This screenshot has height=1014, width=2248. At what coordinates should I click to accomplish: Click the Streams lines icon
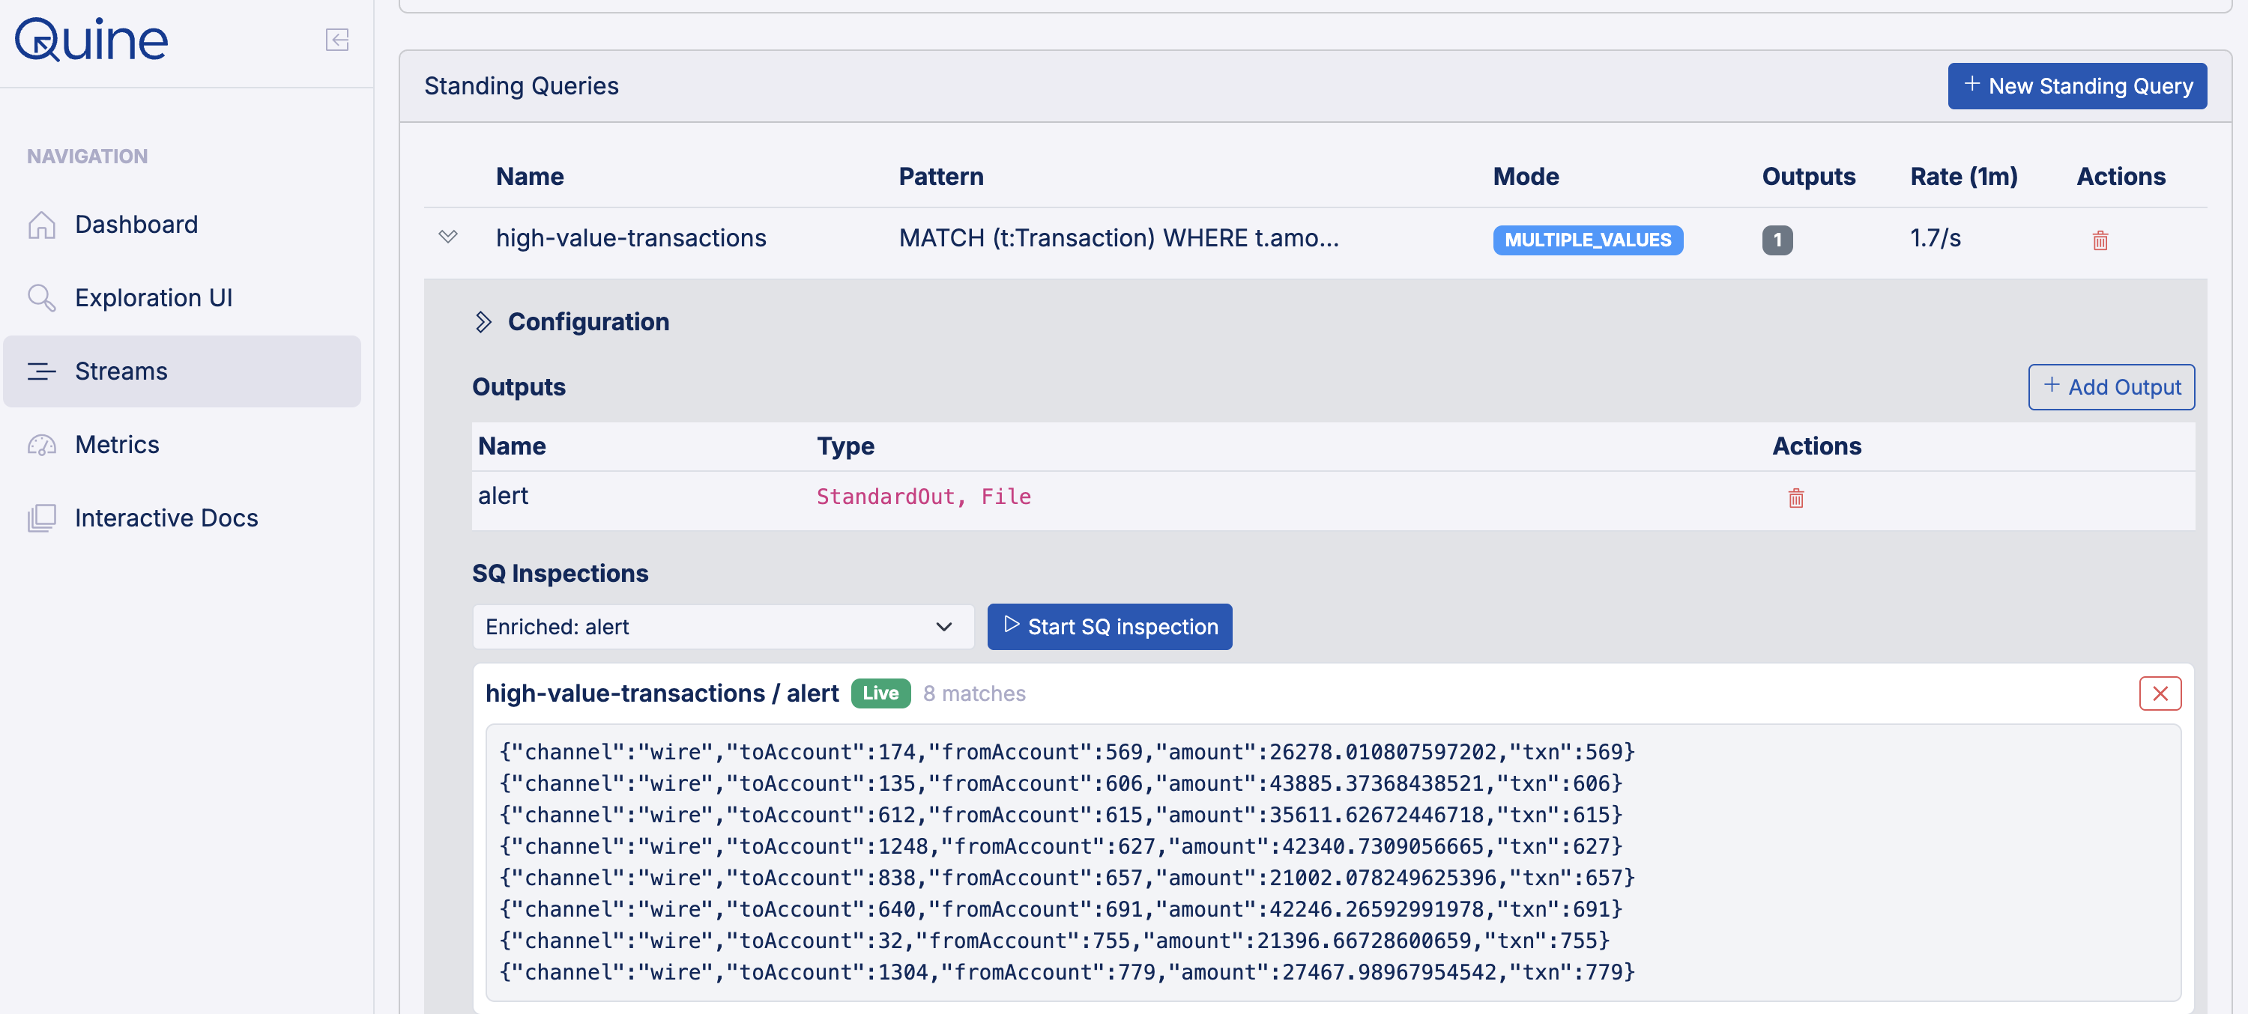pos(42,371)
